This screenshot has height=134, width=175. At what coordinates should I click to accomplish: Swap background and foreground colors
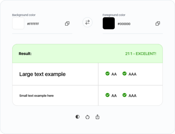(x=87, y=22)
